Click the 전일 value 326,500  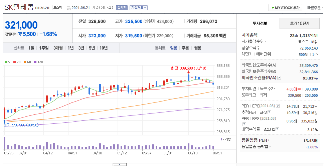coord(97,21)
